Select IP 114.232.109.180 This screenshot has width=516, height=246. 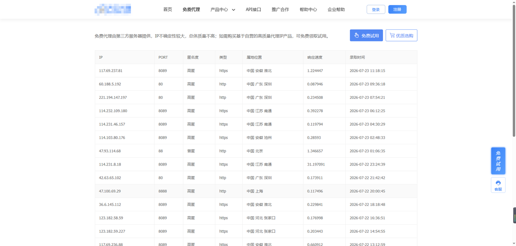click(x=113, y=111)
